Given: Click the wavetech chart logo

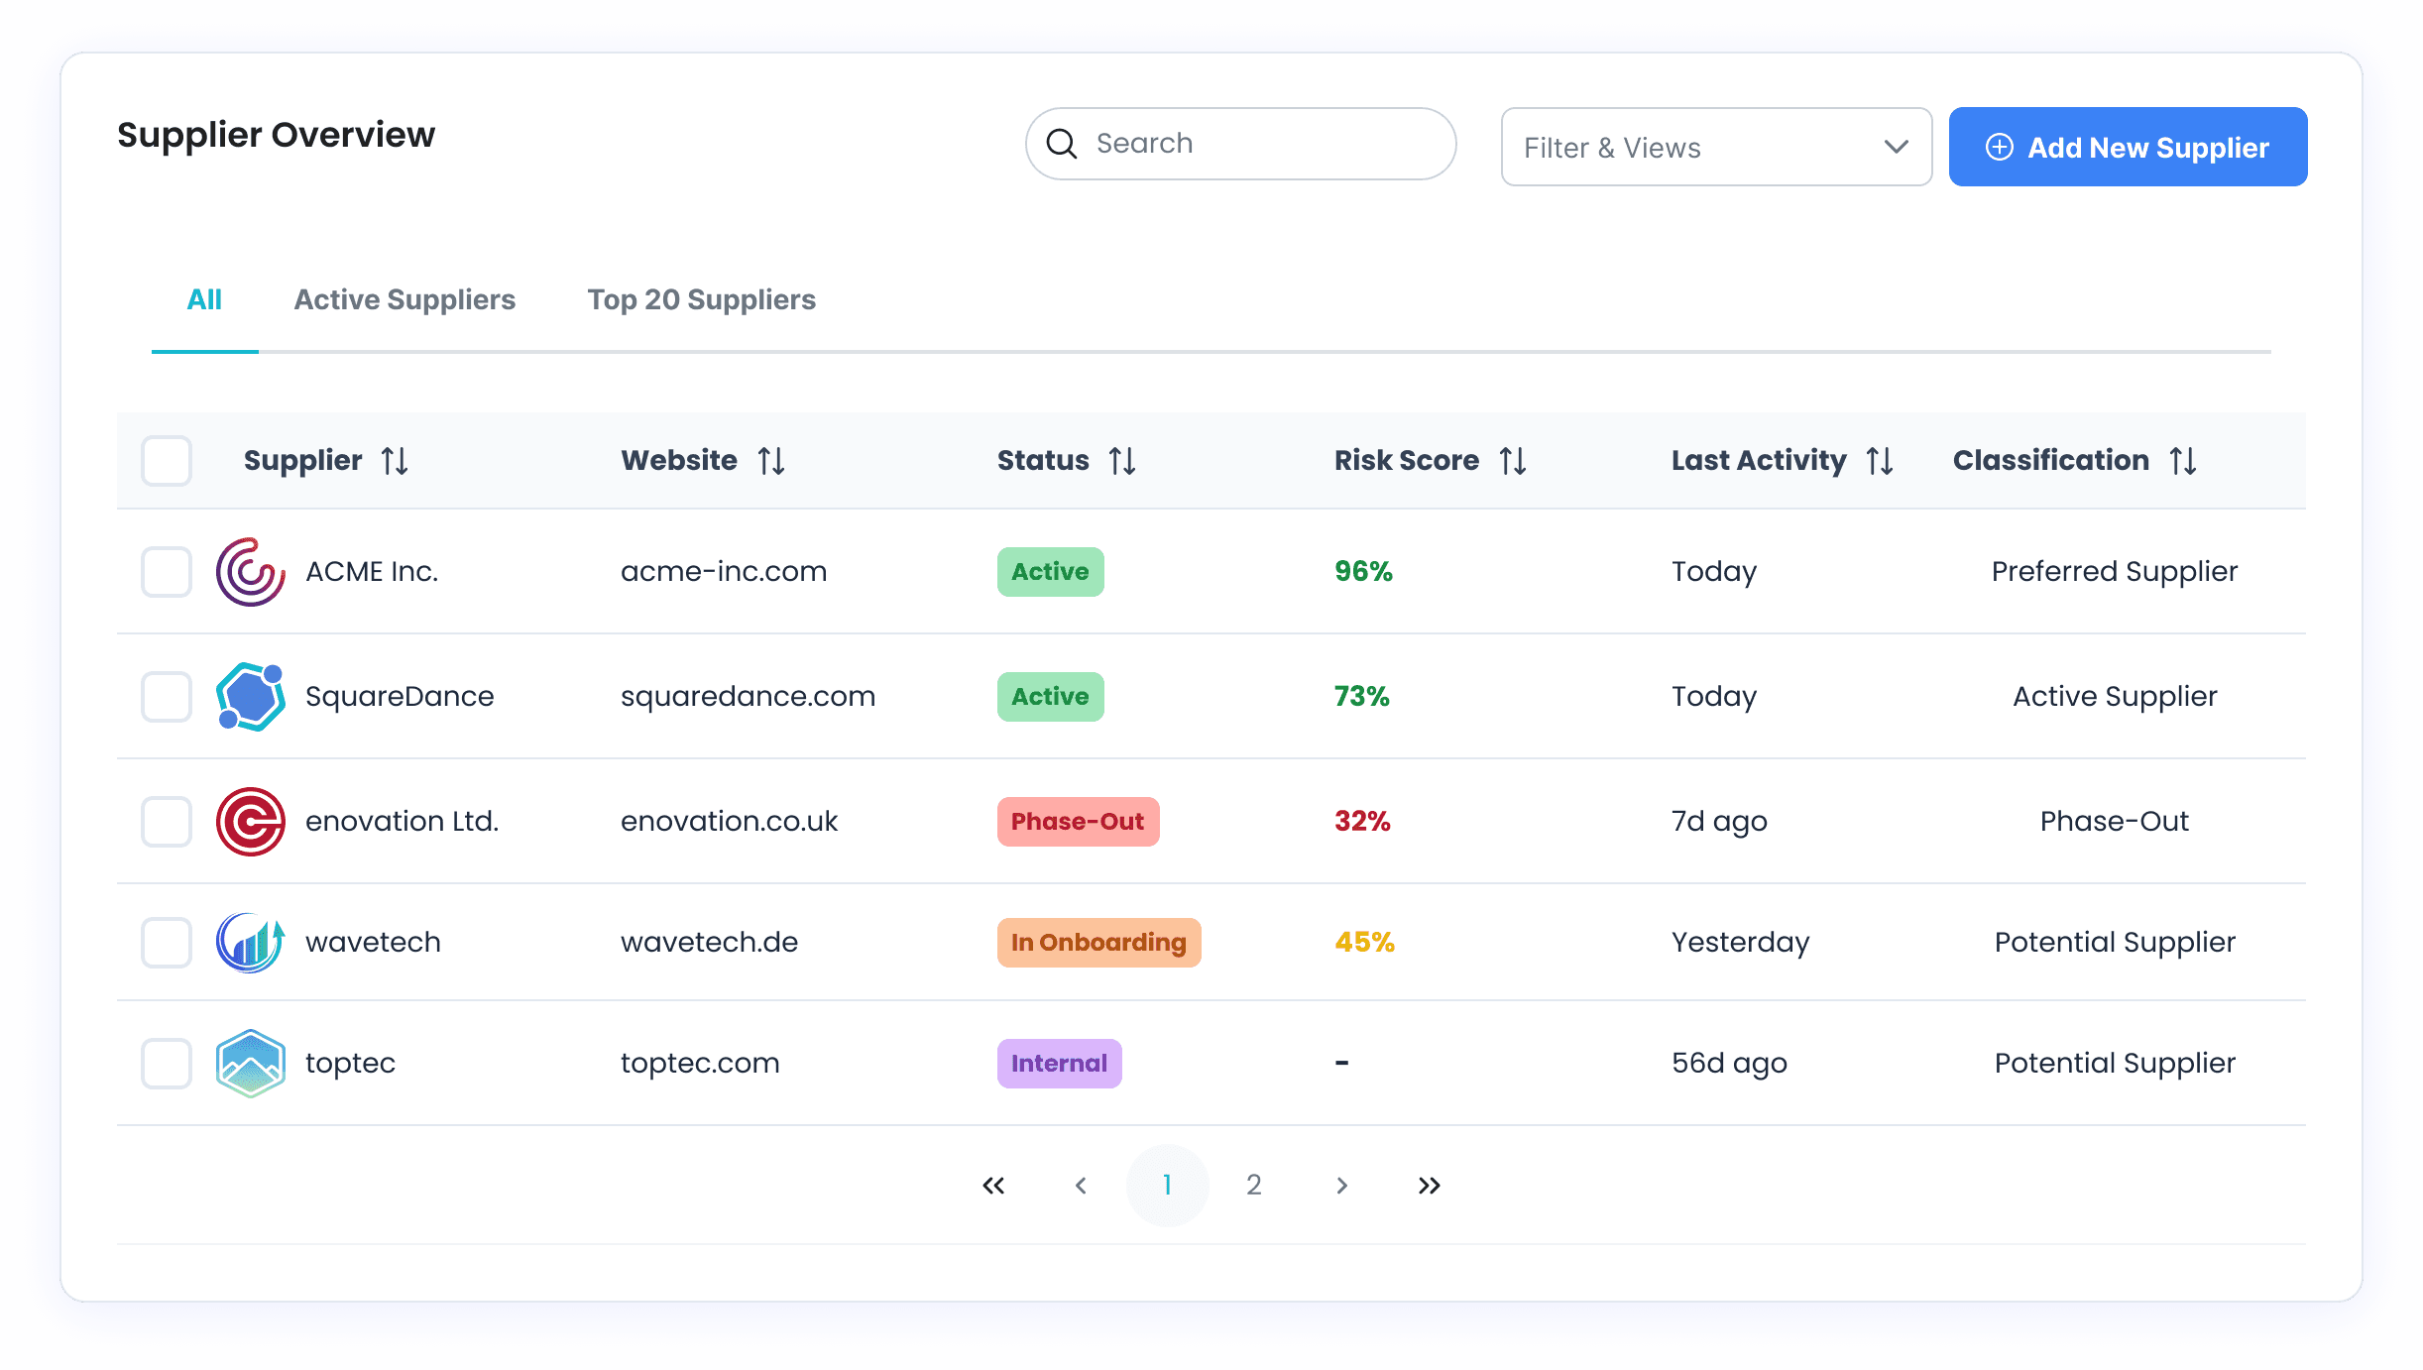Looking at the screenshot, I should pyautogui.click(x=250, y=942).
